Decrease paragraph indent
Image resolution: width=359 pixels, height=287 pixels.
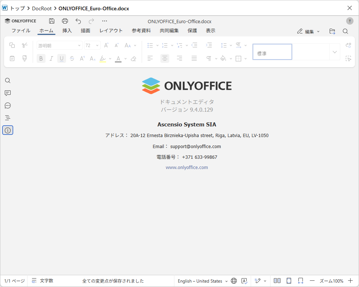point(195,45)
